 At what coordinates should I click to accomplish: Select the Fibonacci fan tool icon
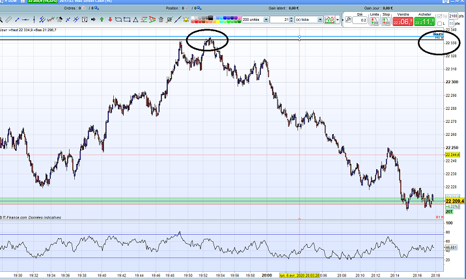point(59,20)
